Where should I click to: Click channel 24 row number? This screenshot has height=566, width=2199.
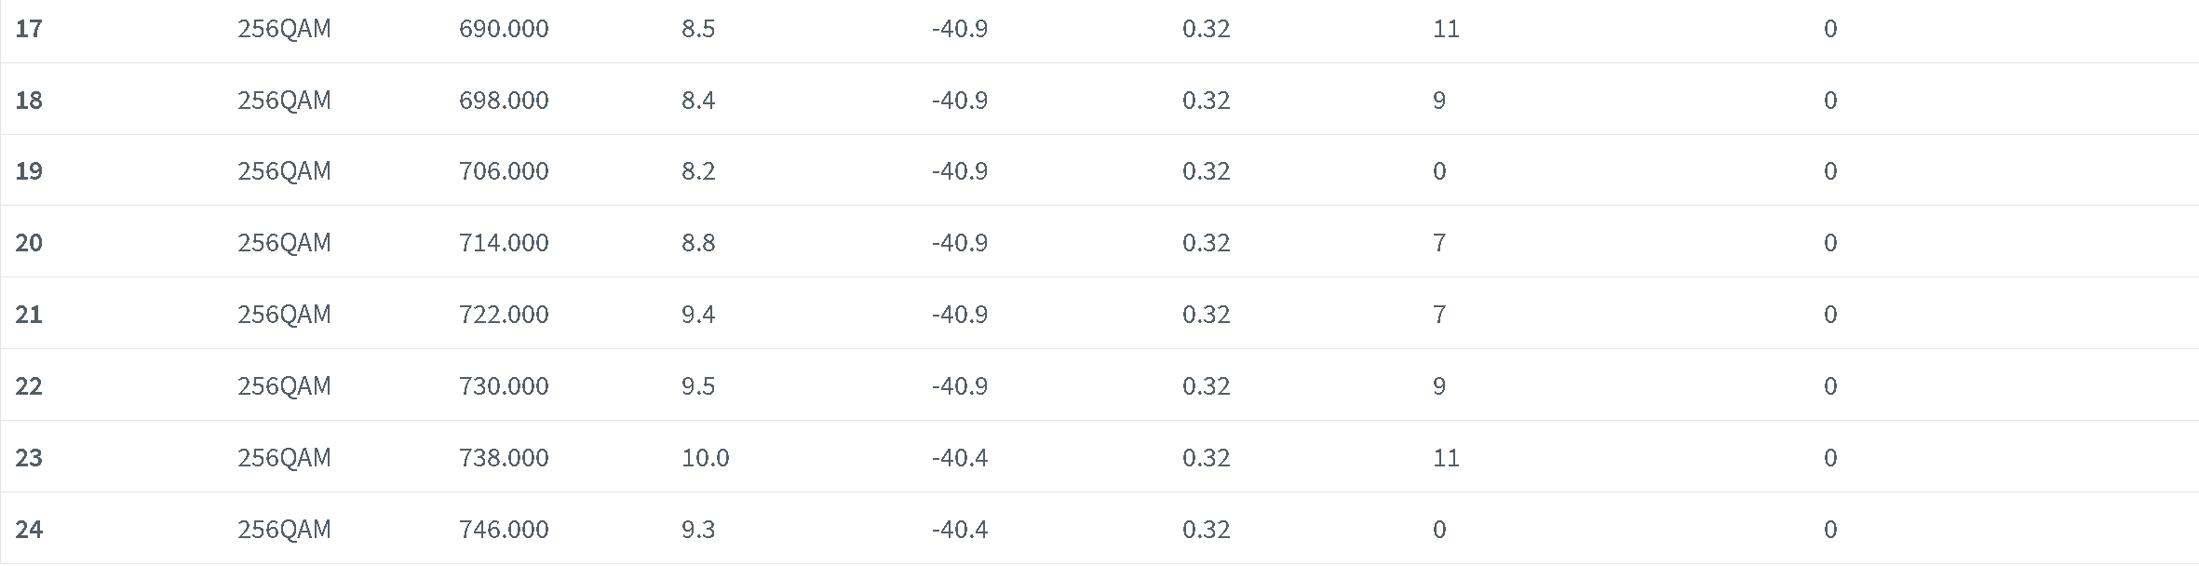tap(29, 530)
